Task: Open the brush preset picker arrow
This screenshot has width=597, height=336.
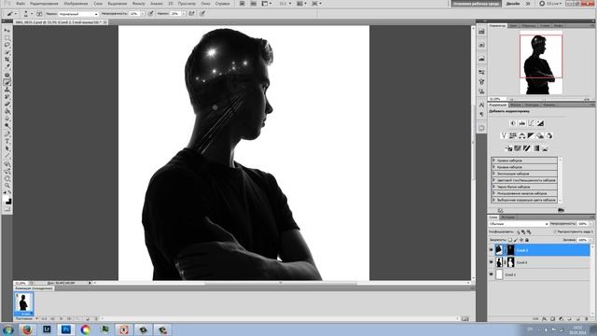Action: (x=32, y=14)
